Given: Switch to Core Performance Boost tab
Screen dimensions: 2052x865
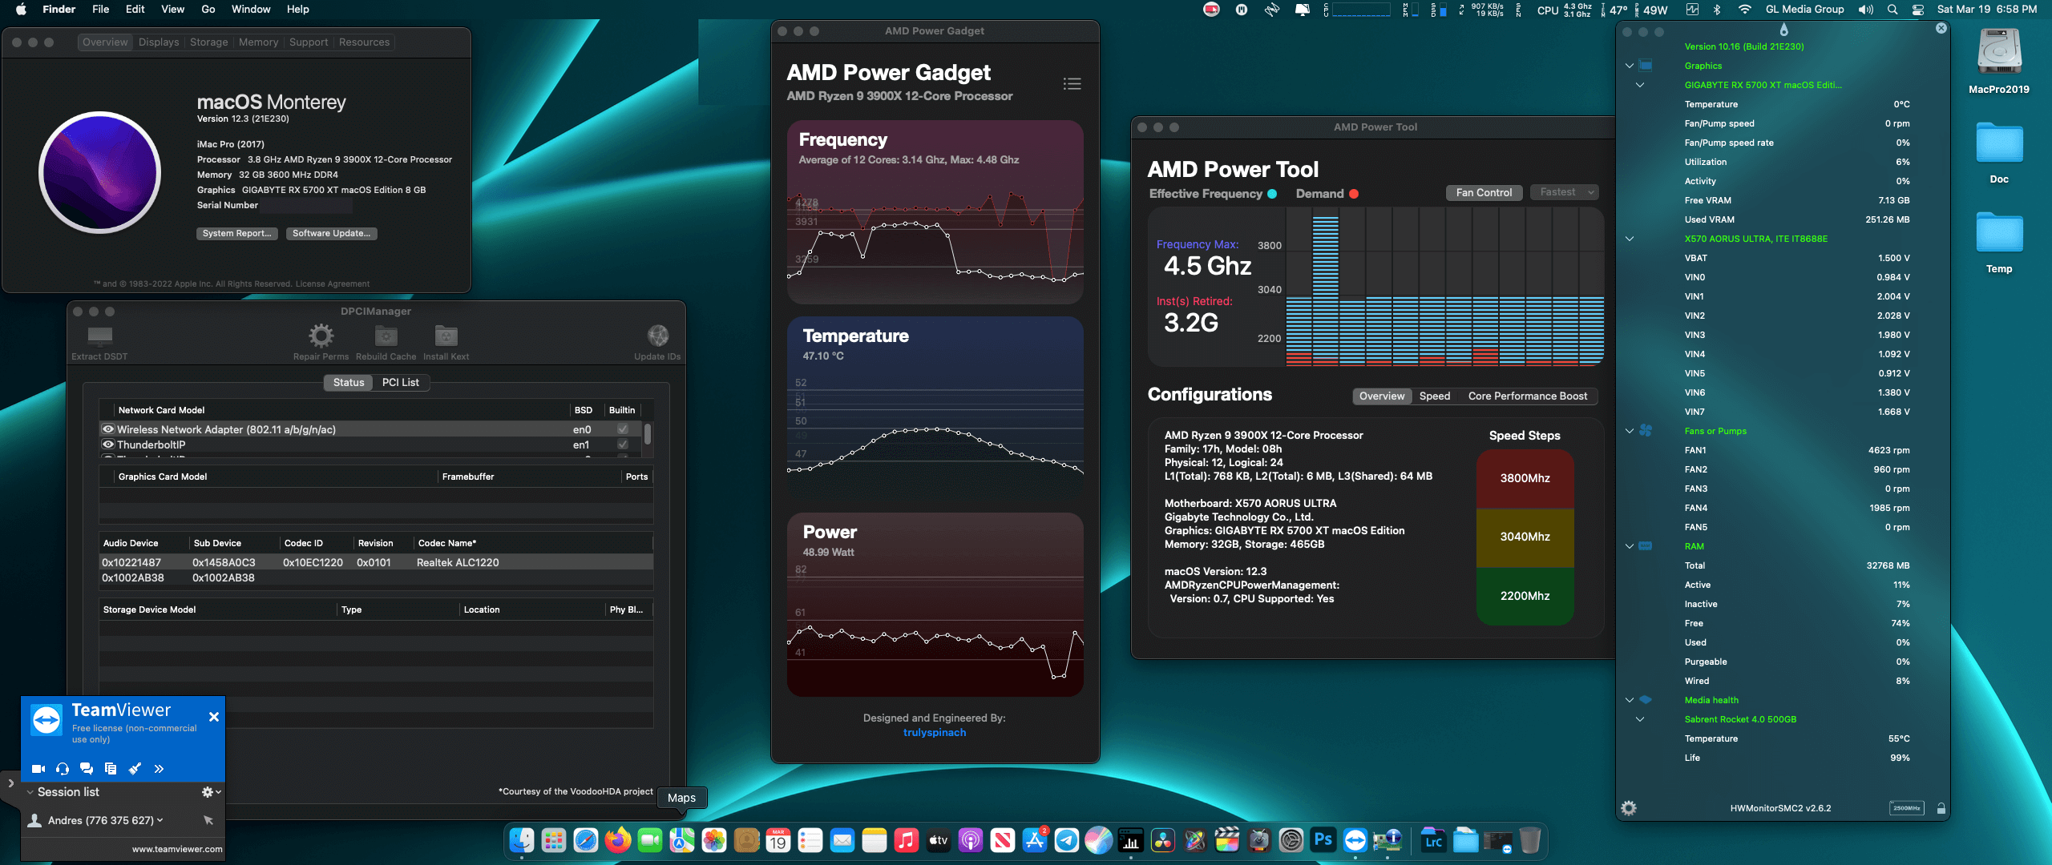Looking at the screenshot, I should [x=1528, y=396].
